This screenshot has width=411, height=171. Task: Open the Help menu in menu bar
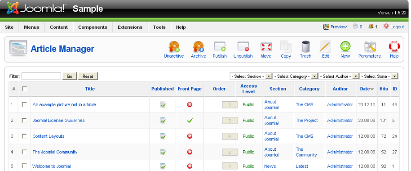181,27
